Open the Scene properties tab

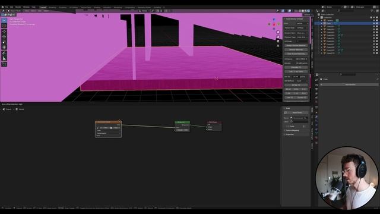(x=316, y=97)
